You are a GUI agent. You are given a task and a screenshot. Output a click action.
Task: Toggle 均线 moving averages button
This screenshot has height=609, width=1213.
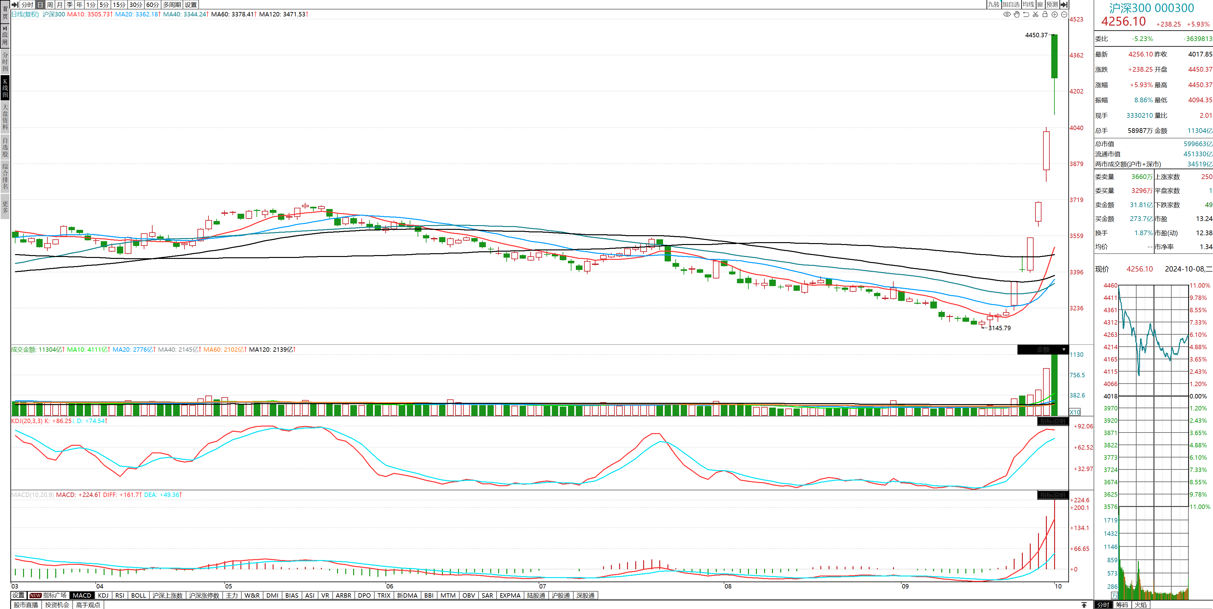click(x=1029, y=4)
